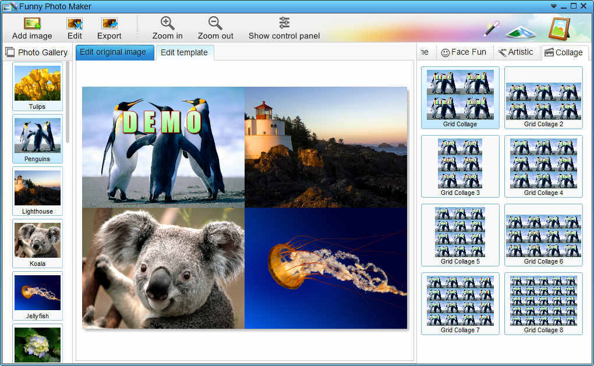594x366 pixels.
Task: Choose the Grid Collage 3 template
Action: (x=460, y=166)
